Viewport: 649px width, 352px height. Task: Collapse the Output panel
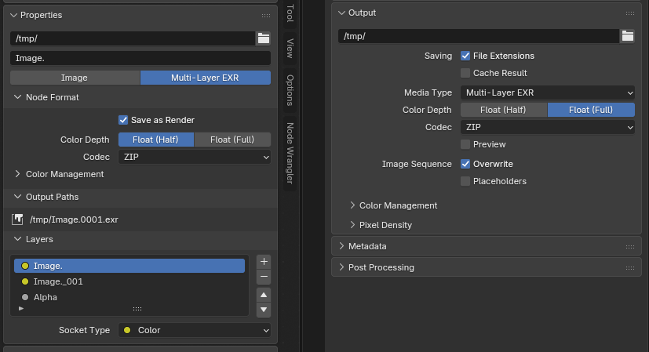click(x=341, y=13)
